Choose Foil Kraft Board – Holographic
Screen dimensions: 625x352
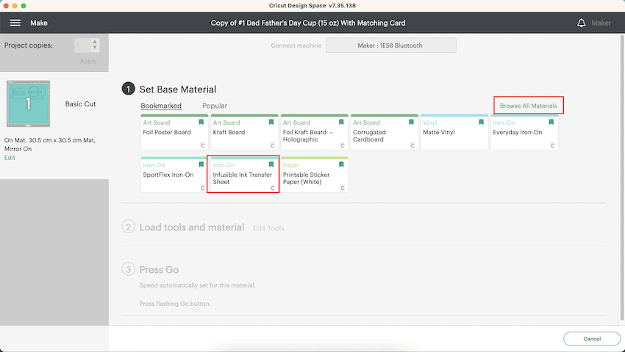click(315, 133)
